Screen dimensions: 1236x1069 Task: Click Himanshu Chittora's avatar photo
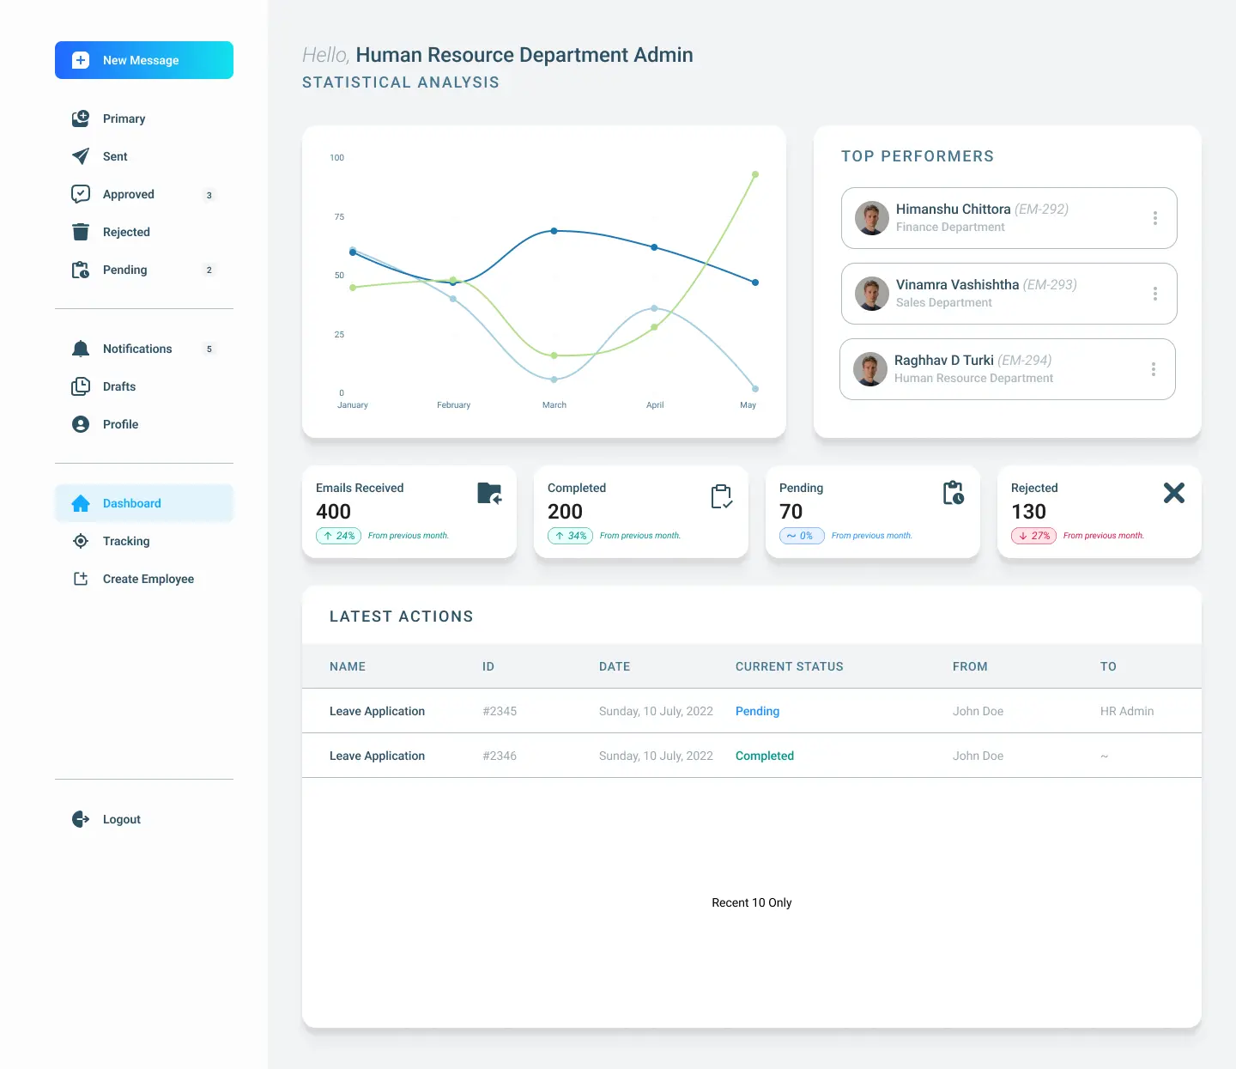[872, 218]
